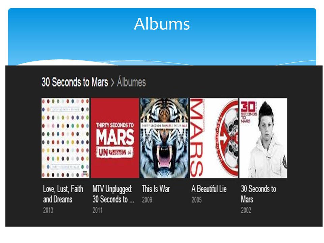Click the A Beautiful Lie title text
Image resolution: width=324 pixels, height=243 pixels.
[209, 189]
